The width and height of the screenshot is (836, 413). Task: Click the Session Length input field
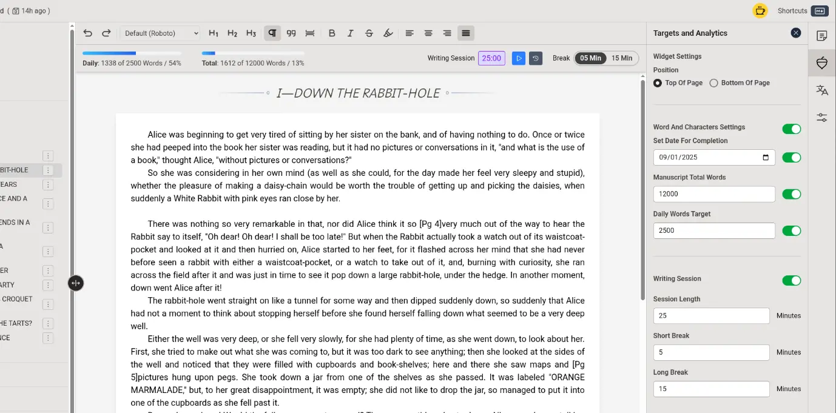pyautogui.click(x=711, y=316)
